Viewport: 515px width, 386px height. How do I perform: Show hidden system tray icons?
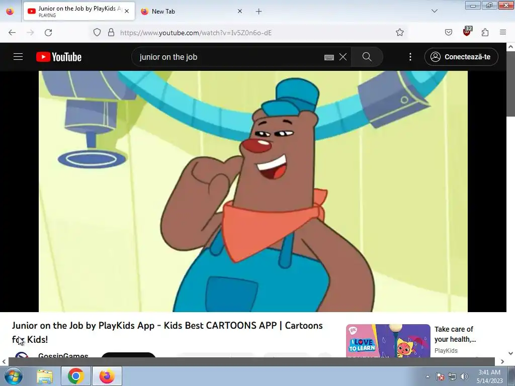pyautogui.click(x=427, y=376)
